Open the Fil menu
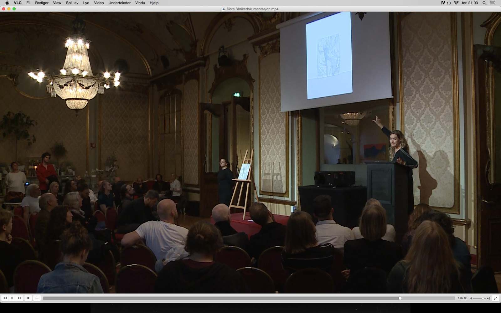501x313 pixels. 28,3
